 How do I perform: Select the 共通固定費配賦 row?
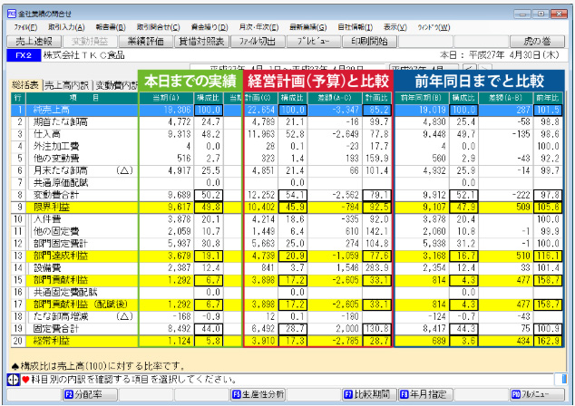coord(287,293)
